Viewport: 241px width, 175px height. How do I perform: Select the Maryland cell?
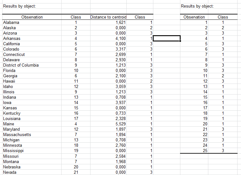pyautogui.click(x=32, y=129)
